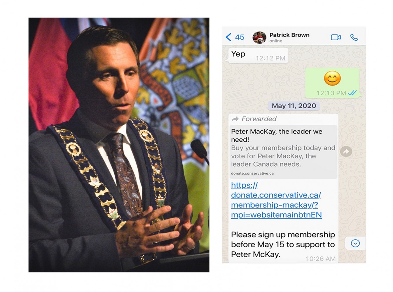
Task: Open the donate.conservative.ca membership-mackay link
Action: pyautogui.click(x=276, y=200)
